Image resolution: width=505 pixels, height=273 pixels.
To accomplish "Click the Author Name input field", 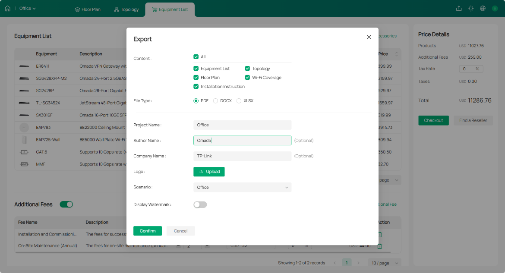I will click(x=242, y=141).
